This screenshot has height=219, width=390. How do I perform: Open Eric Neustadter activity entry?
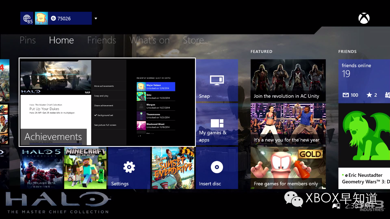(x=364, y=178)
